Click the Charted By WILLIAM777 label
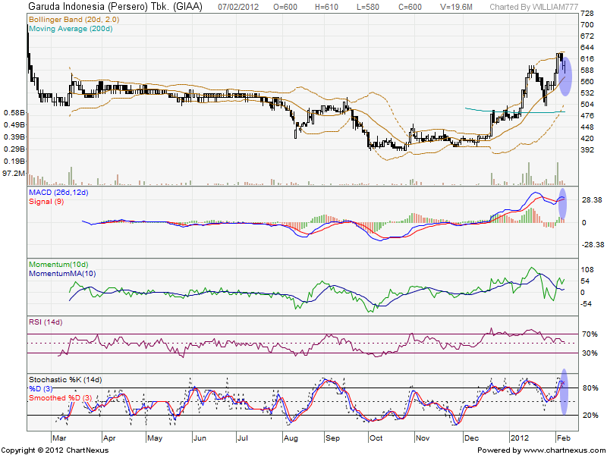The image size is (607, 455). pos(534,7)
